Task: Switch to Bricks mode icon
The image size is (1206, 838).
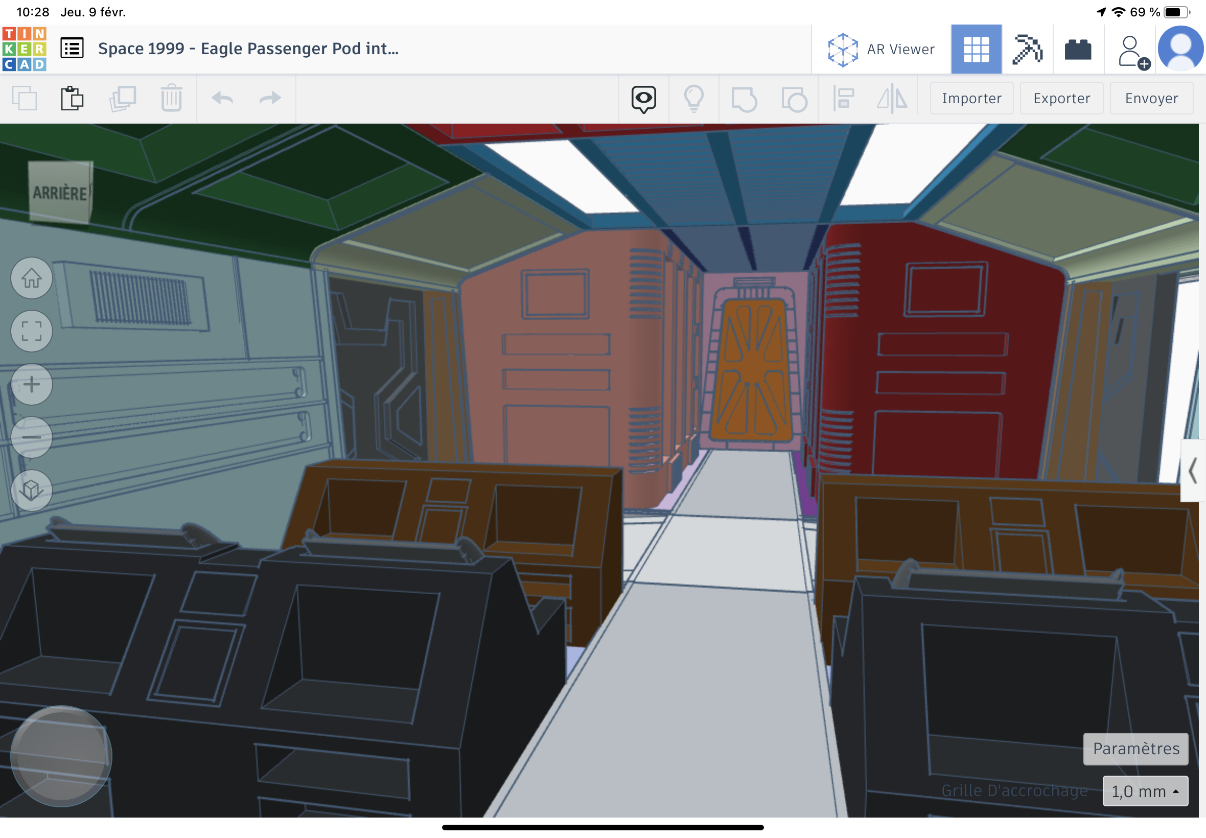Action: [x=1078, y=50]
